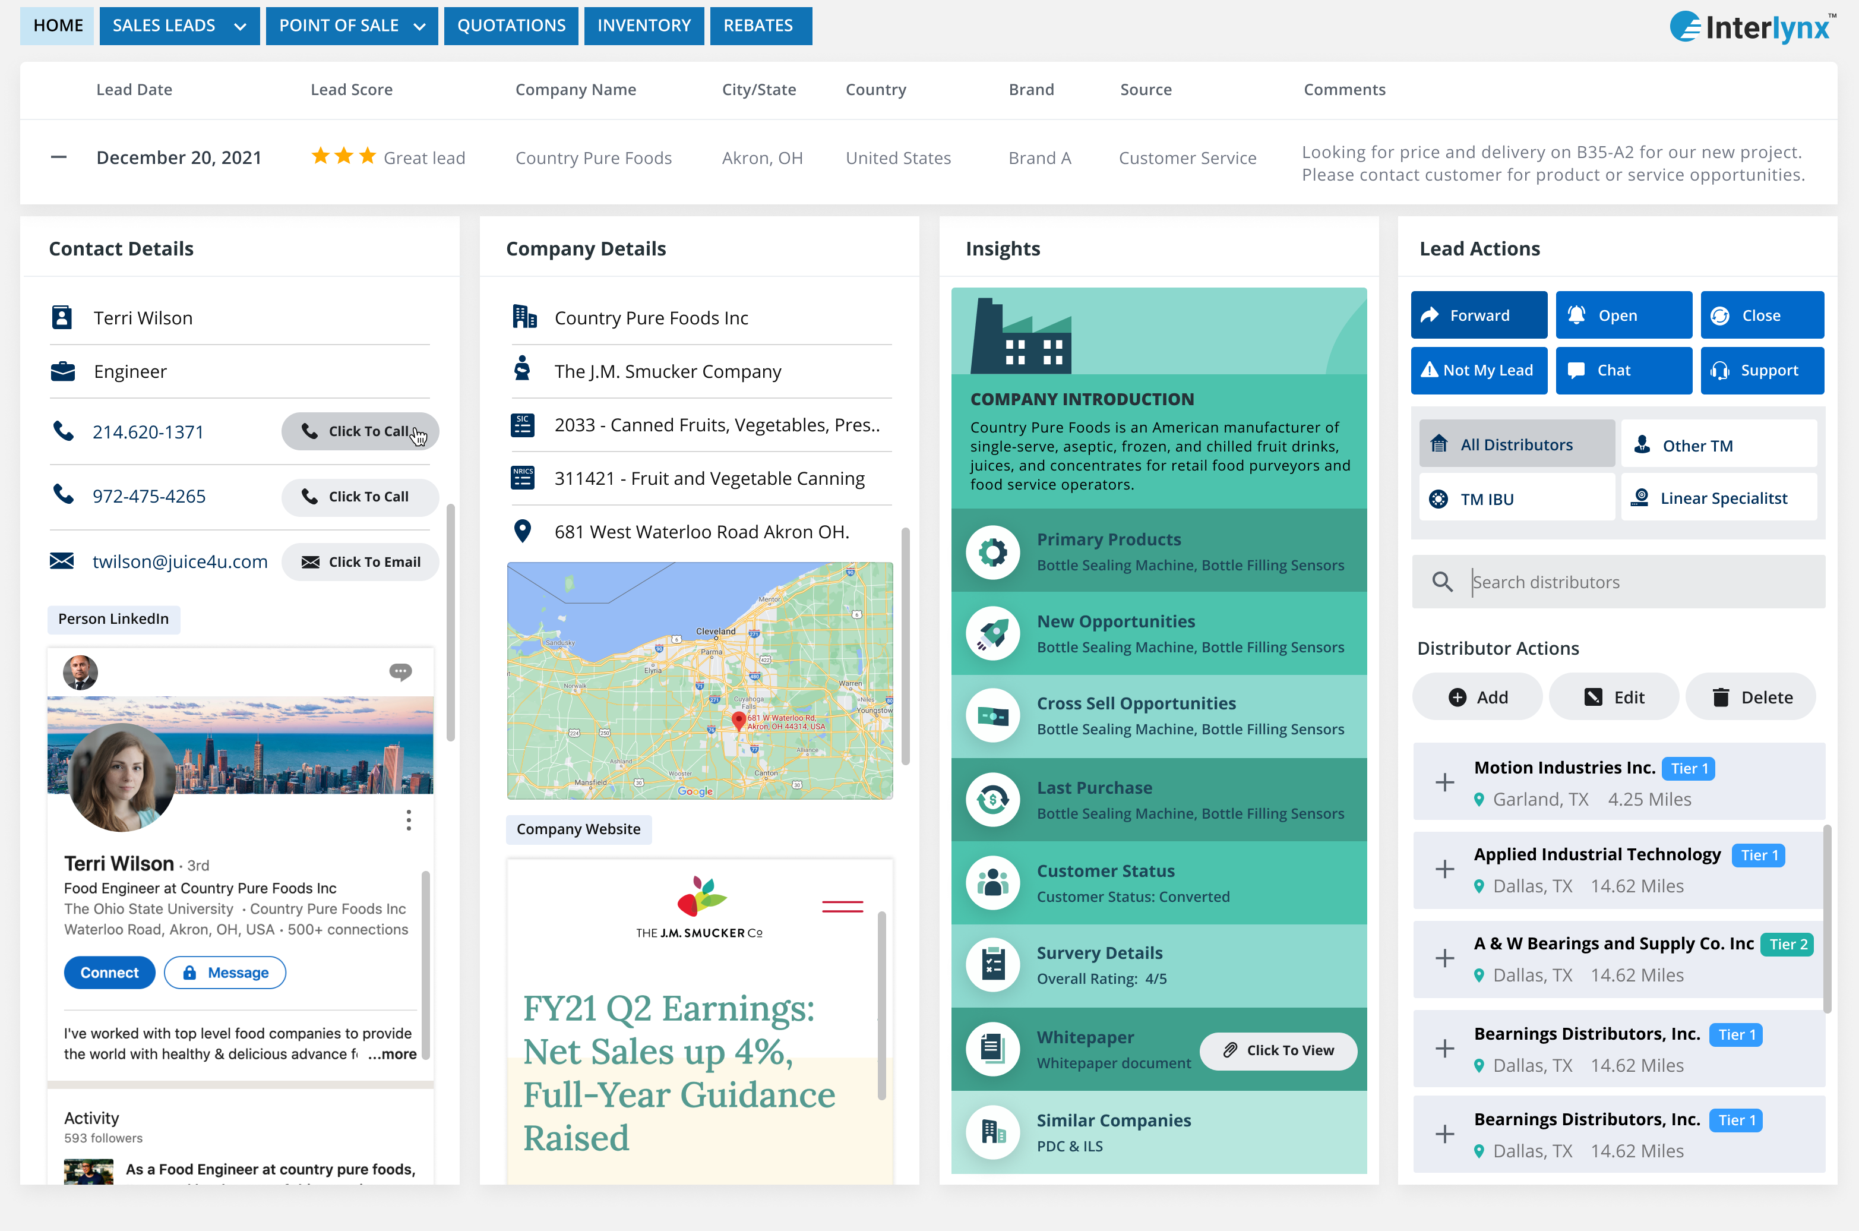Click Similar Companies building icon
The image size is (1859, 1231).
(992, 1131)
